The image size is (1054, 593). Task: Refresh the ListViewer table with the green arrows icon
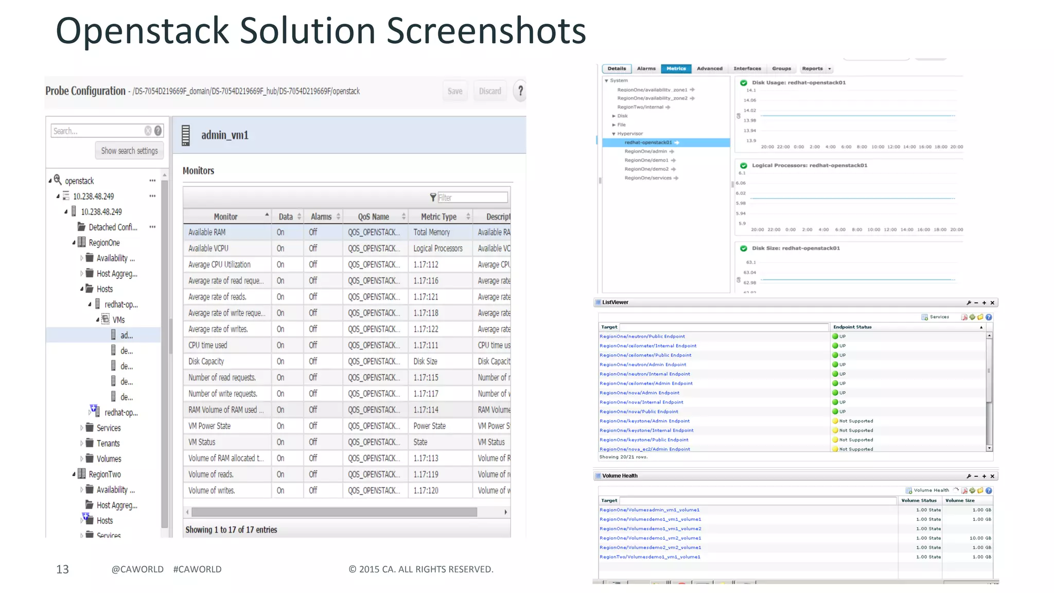(972, 317)
